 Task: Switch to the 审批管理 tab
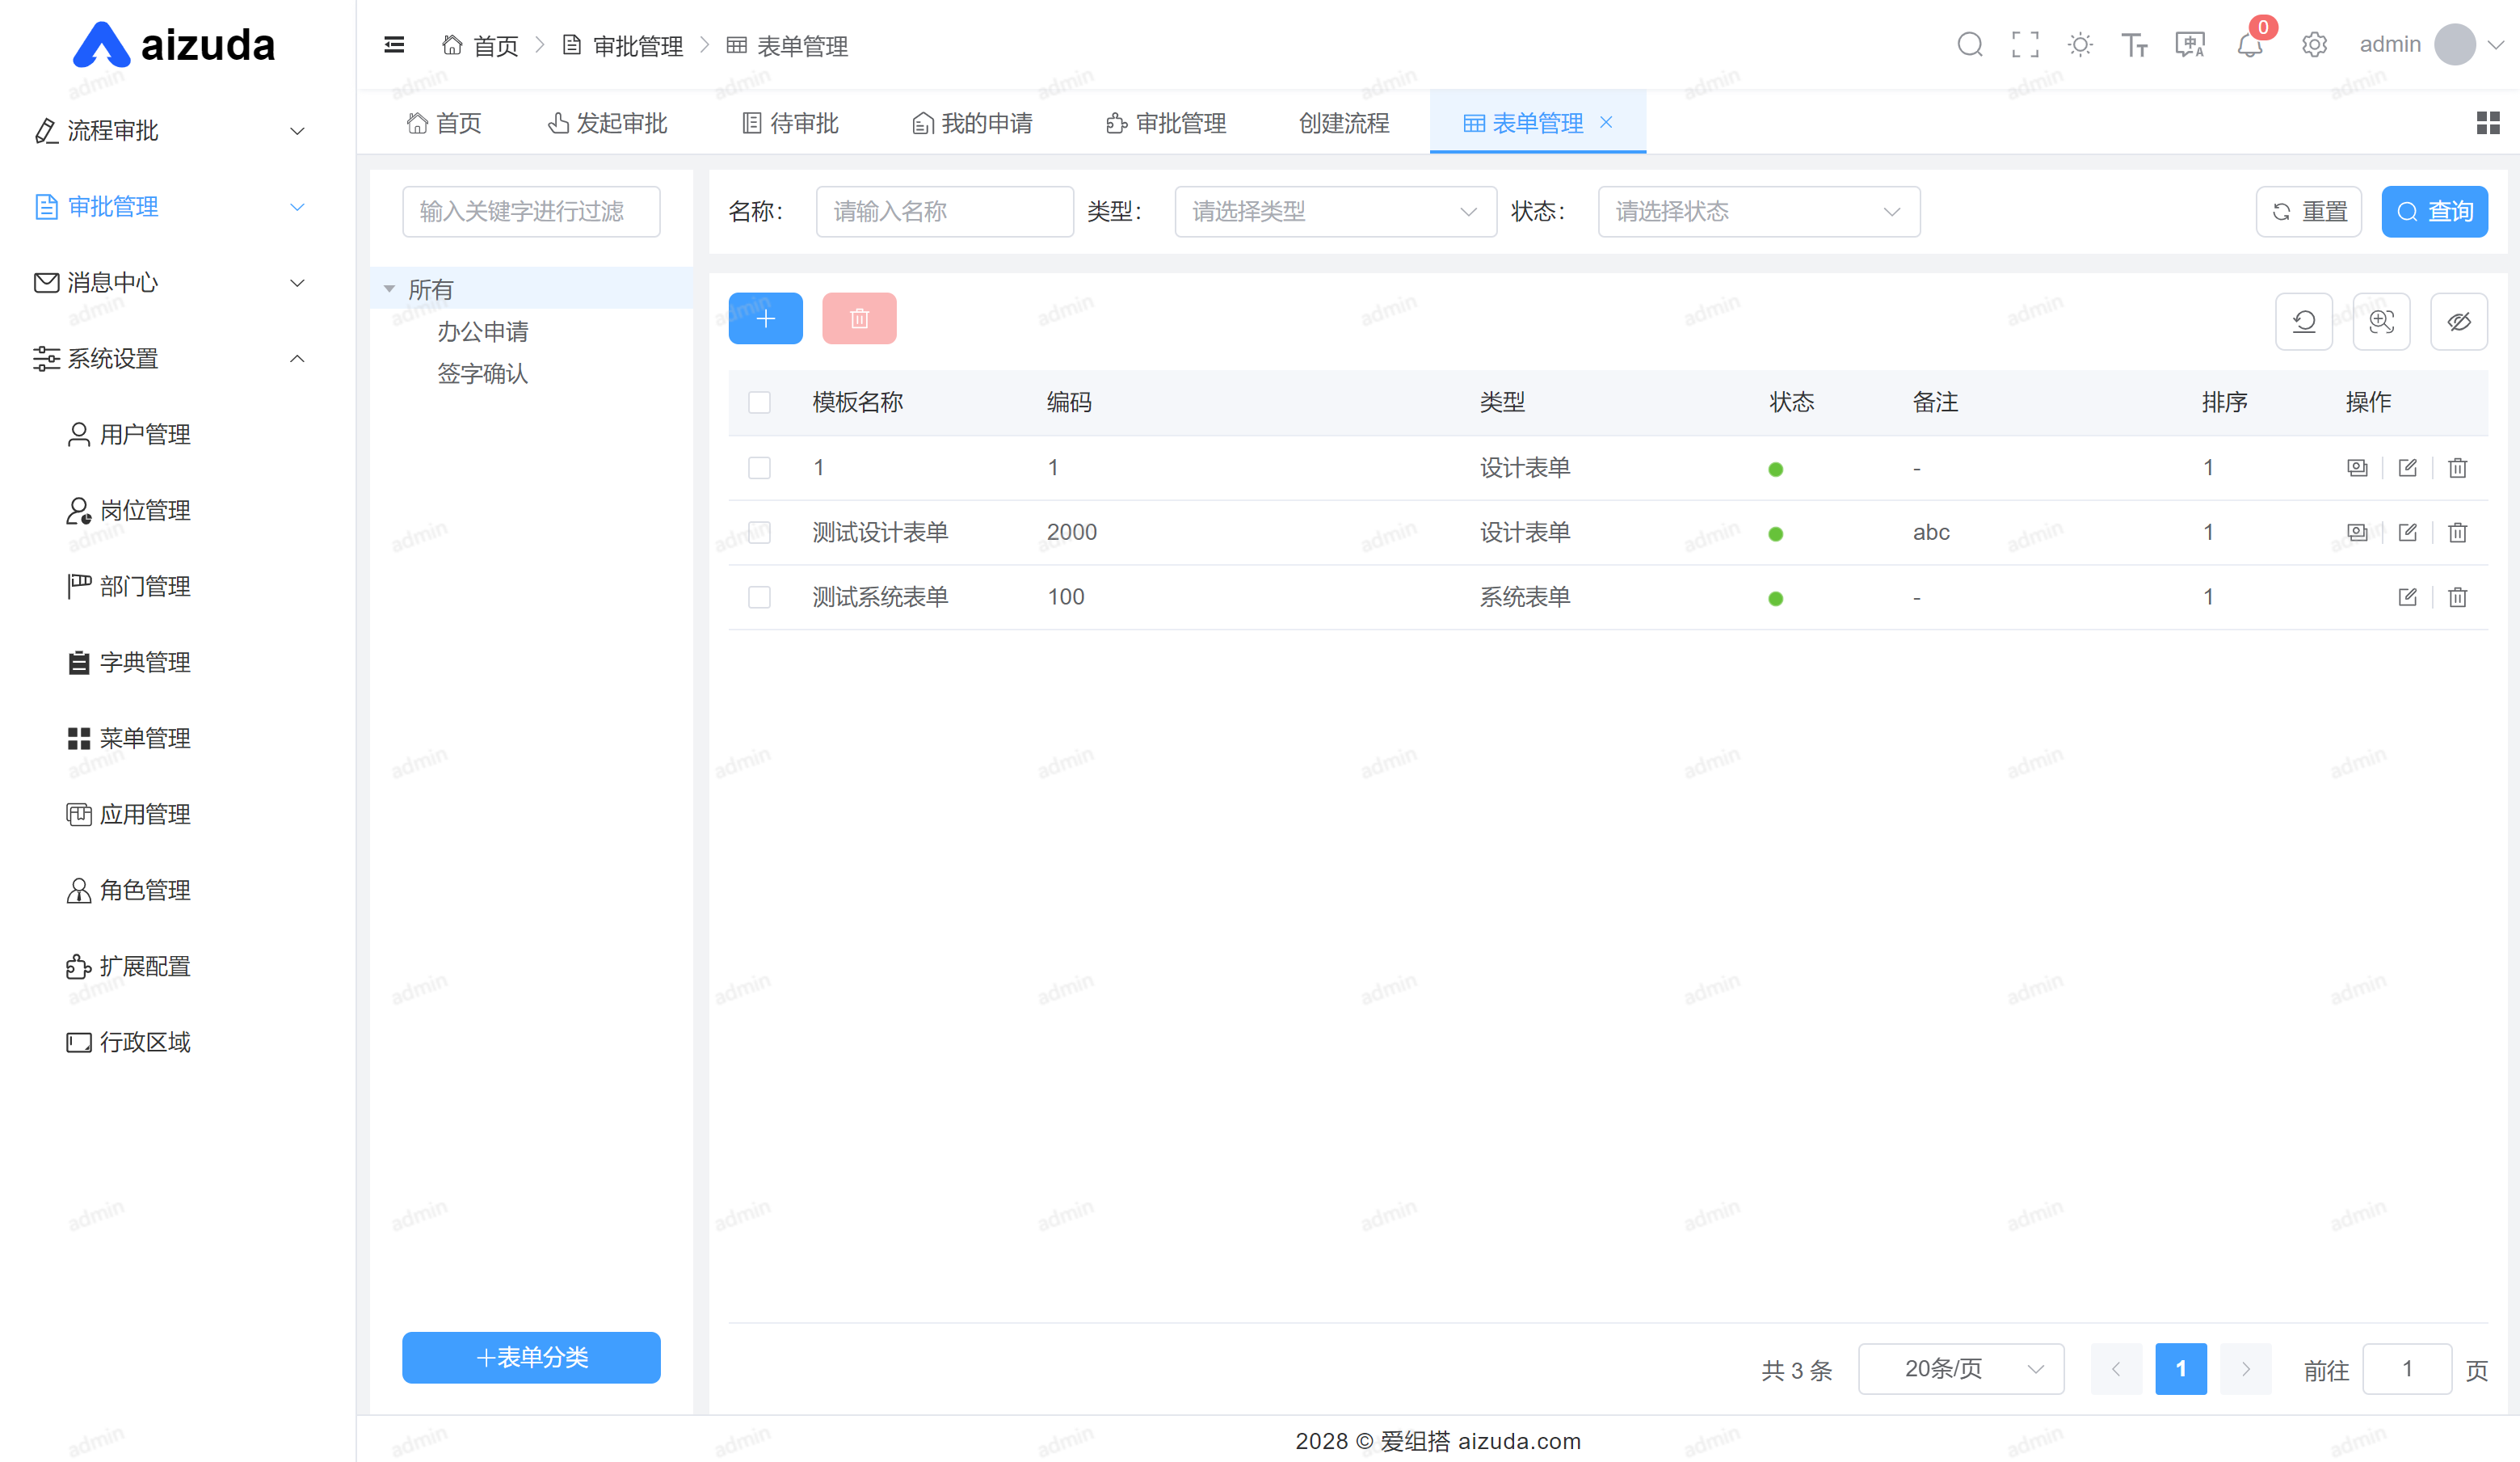tap(1166, 123)
